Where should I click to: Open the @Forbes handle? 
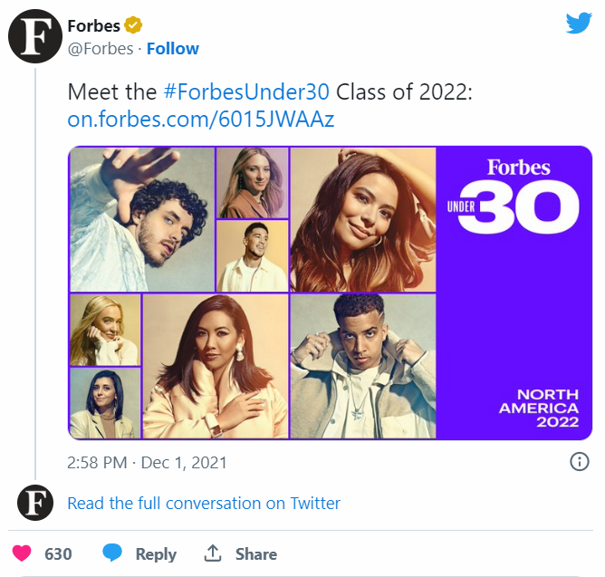(100, 49)
